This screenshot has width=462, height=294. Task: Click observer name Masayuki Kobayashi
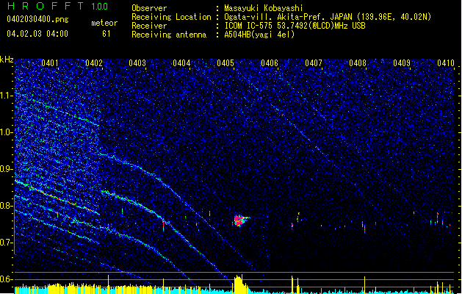264,8
